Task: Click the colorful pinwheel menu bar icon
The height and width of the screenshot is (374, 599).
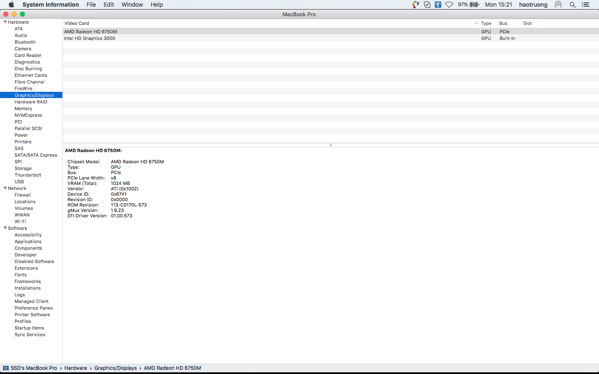Action: pos(415,5)
